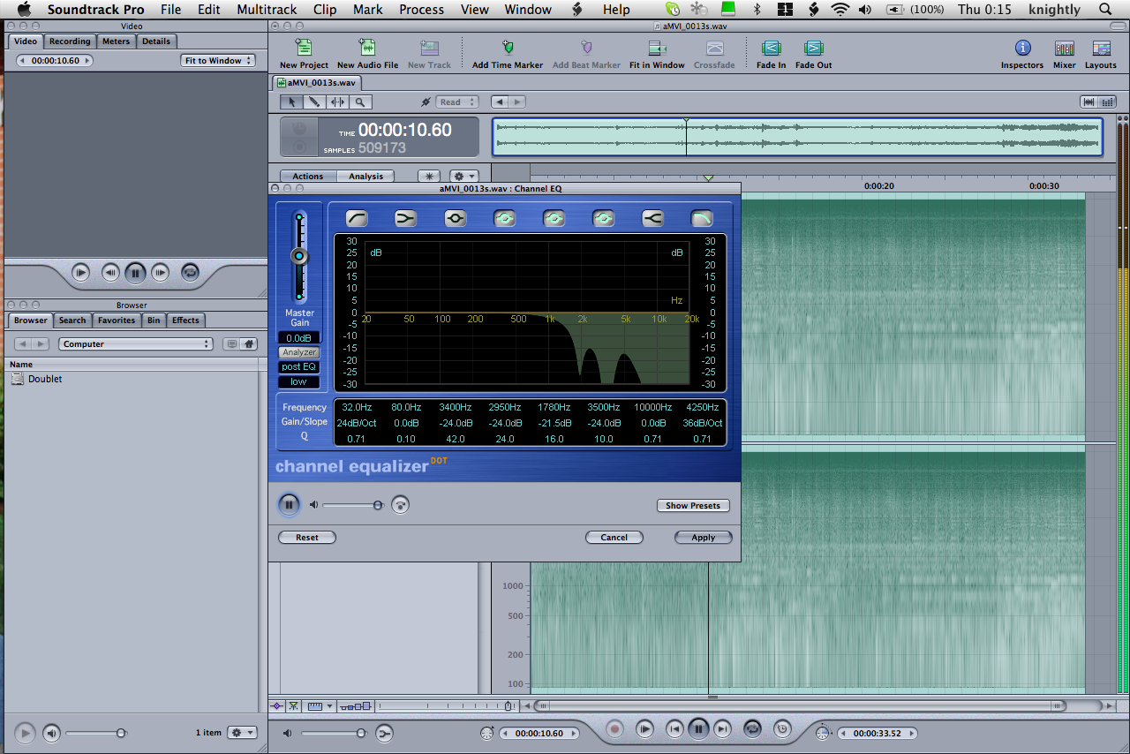Image resolution: width=1130 pixels, height=754 pixels.
Task: Open the Layouts toolbar icon
Action: pyautogui.click(x=1101, y=49)
